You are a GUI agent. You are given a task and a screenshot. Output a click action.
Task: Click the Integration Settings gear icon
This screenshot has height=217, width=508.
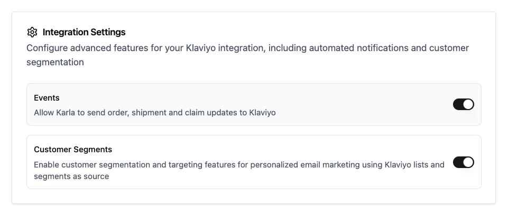pos(32,33)
